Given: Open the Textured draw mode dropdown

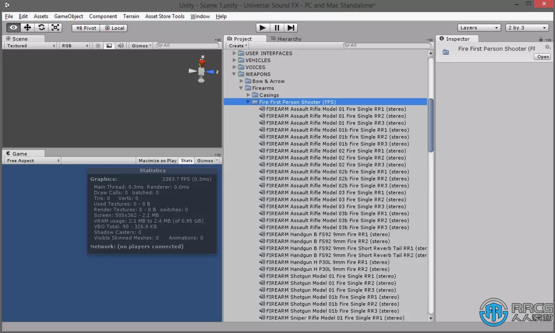Looking at the screenshot, I should click(31, 46).
